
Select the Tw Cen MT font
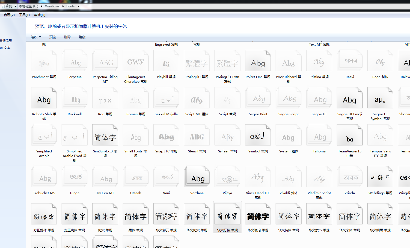tap(105, 177)
